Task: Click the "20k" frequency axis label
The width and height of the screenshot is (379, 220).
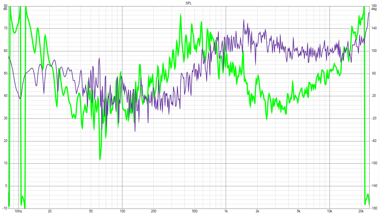Action: pos(361,211)
